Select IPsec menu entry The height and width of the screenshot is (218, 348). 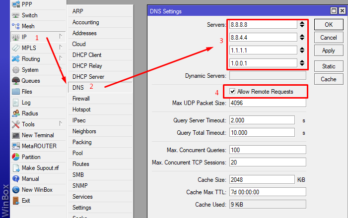[100, 120]
